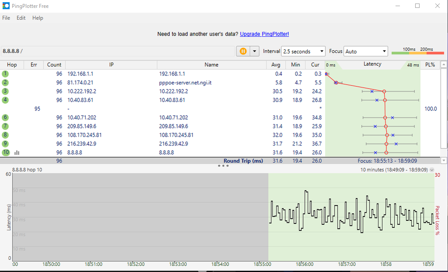Viewport: 448px width, 272px height.
Task: Open the File menu
Action: pos(6,18)
